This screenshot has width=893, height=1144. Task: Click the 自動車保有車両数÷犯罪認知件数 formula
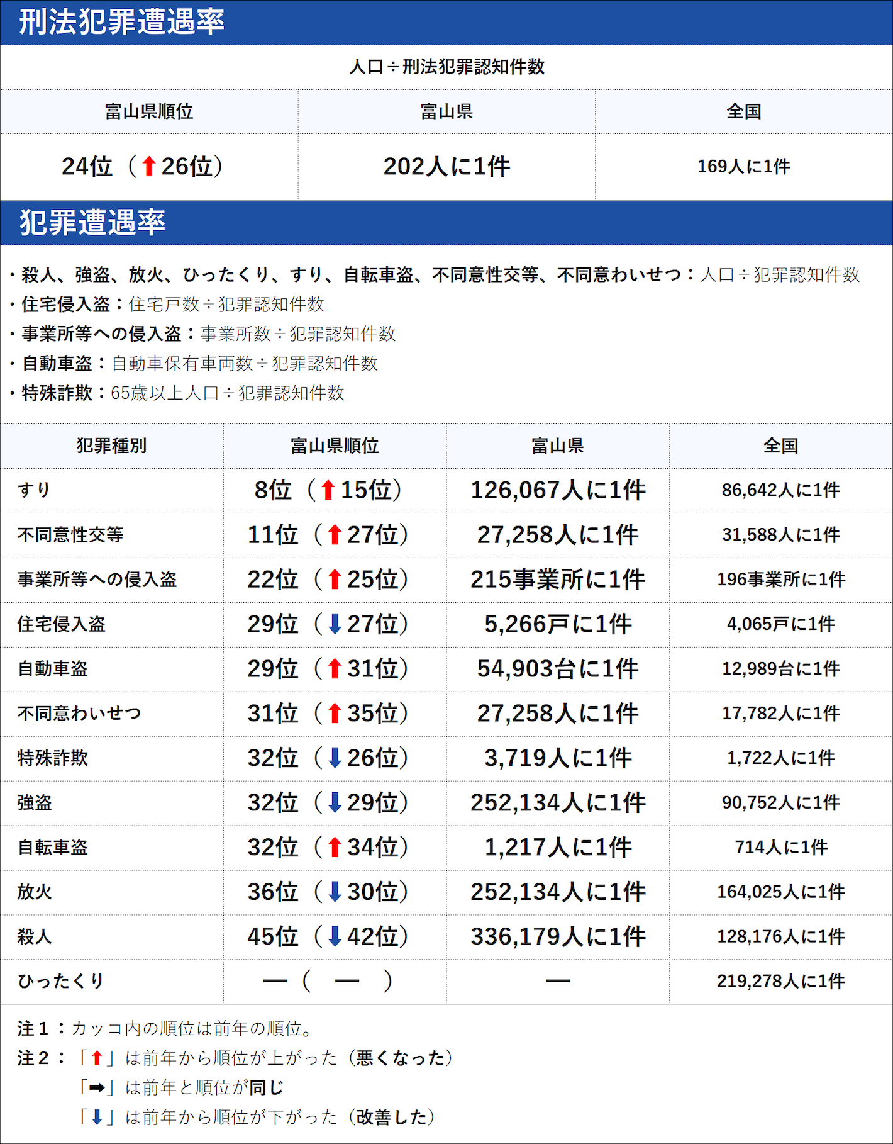[x=245, y=364]
